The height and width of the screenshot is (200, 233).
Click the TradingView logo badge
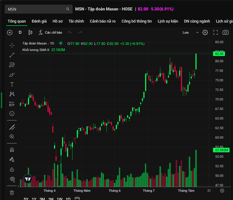(x=28, y=179)
